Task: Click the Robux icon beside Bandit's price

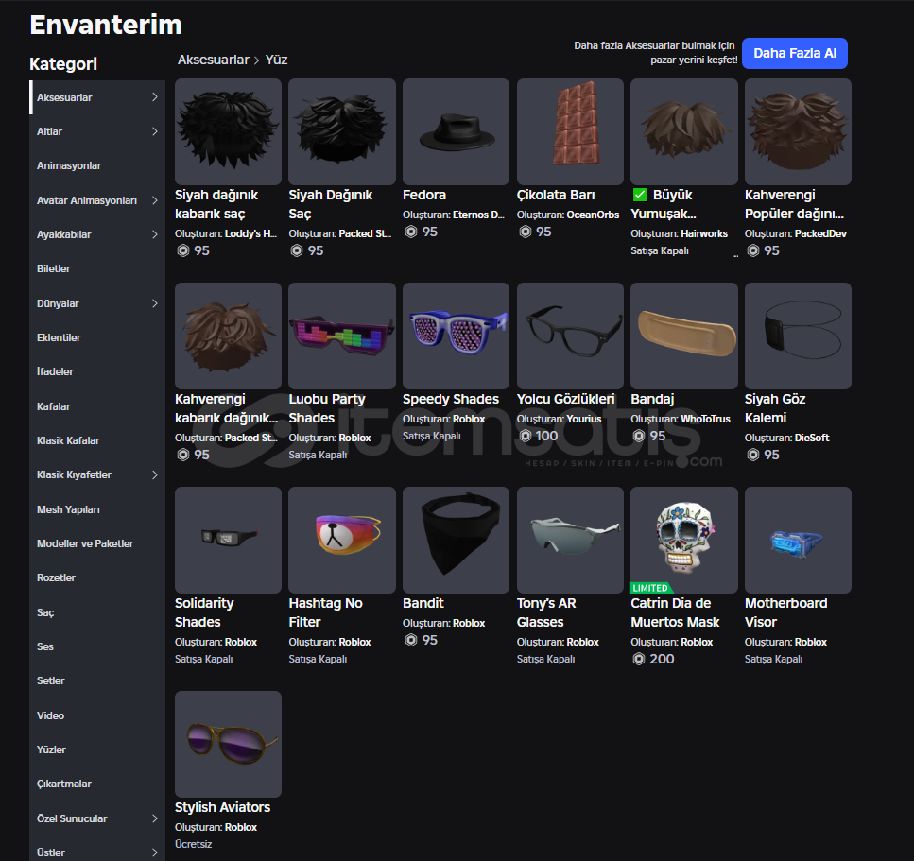Action: [x=411, y=640]
